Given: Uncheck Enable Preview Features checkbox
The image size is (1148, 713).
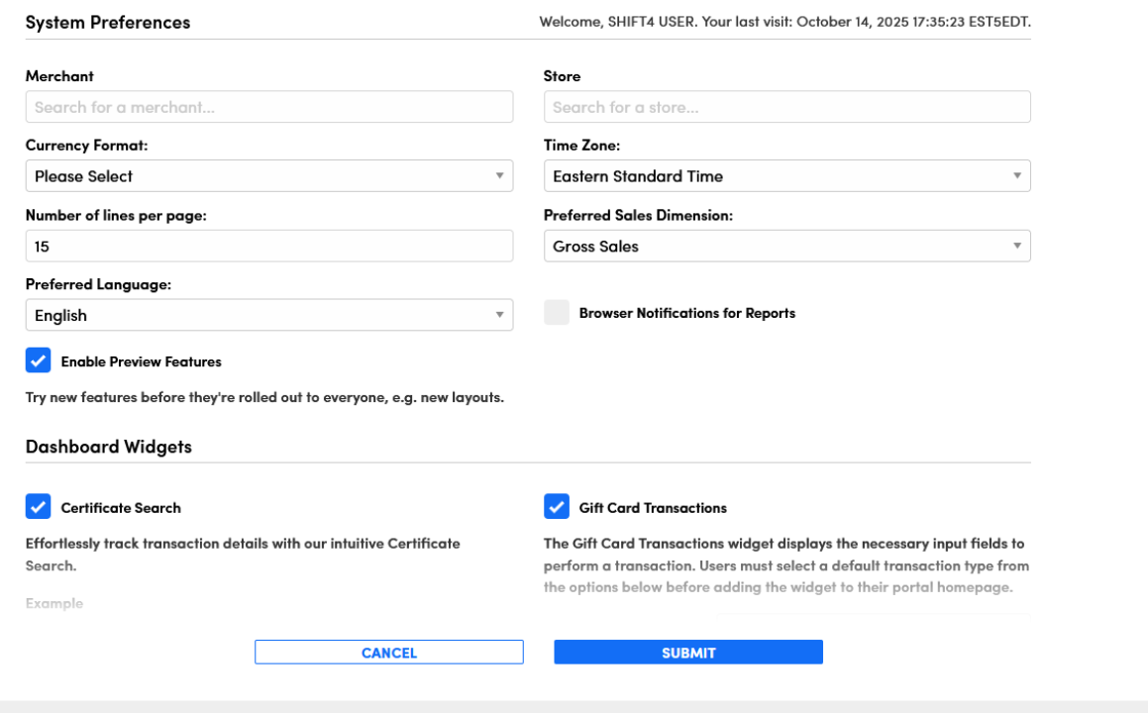Looking at the screenshot, I should (x=39, y=361).
